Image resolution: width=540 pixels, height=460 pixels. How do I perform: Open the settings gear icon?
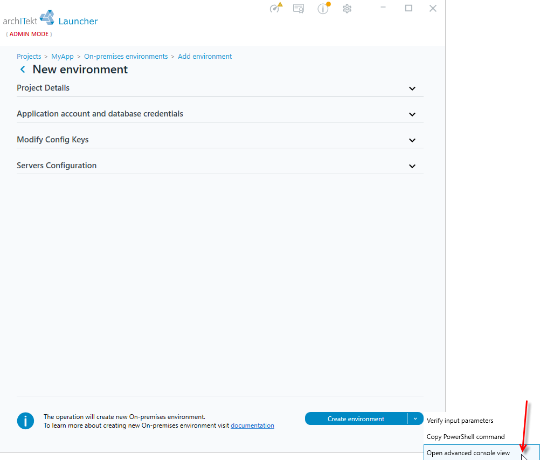click(x=347, y=9)
